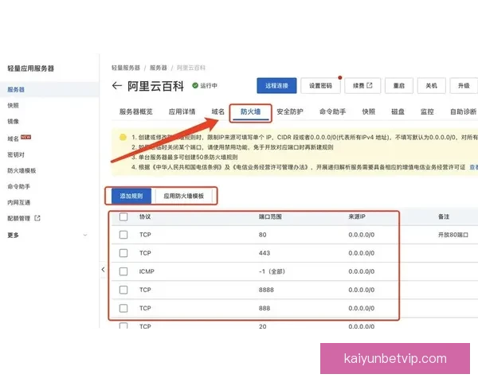Click the 协议 column header
The width and height of the screenshot is (478, 382).
click(x=145, y=216)
